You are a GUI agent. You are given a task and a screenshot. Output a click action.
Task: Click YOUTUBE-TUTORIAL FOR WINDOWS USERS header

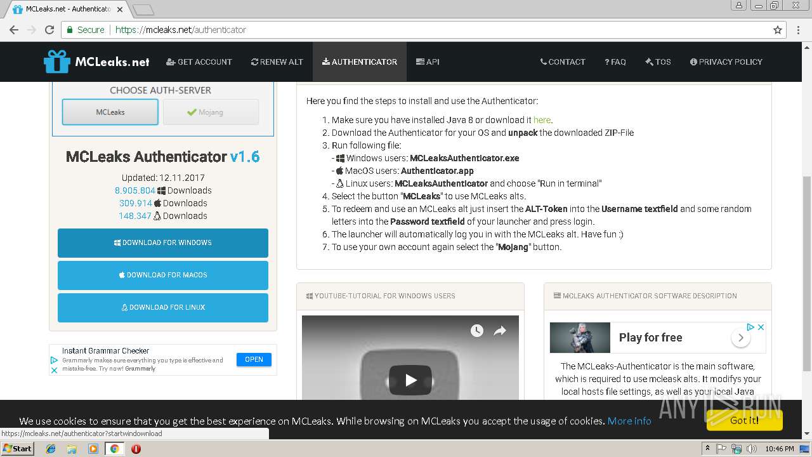381,296
